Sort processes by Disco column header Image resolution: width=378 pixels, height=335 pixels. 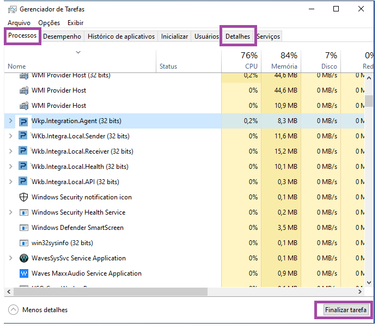point(321,61)
